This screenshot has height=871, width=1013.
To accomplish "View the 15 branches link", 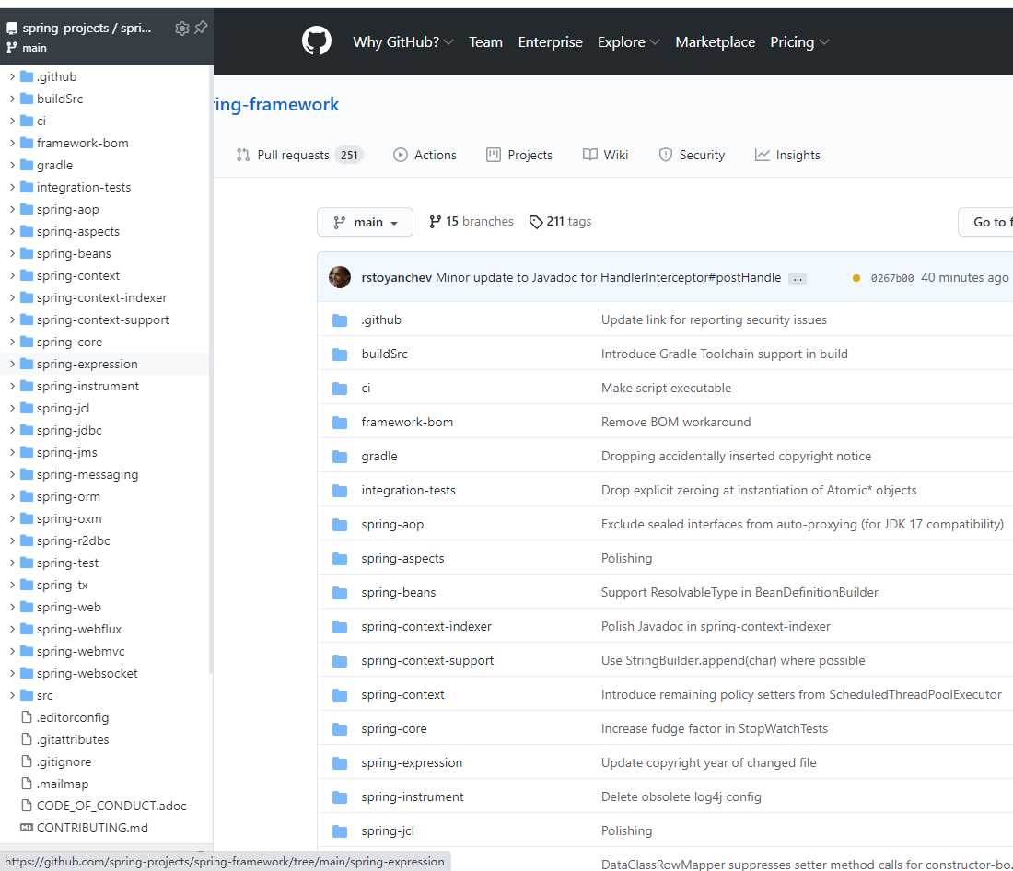I will 471,222.
